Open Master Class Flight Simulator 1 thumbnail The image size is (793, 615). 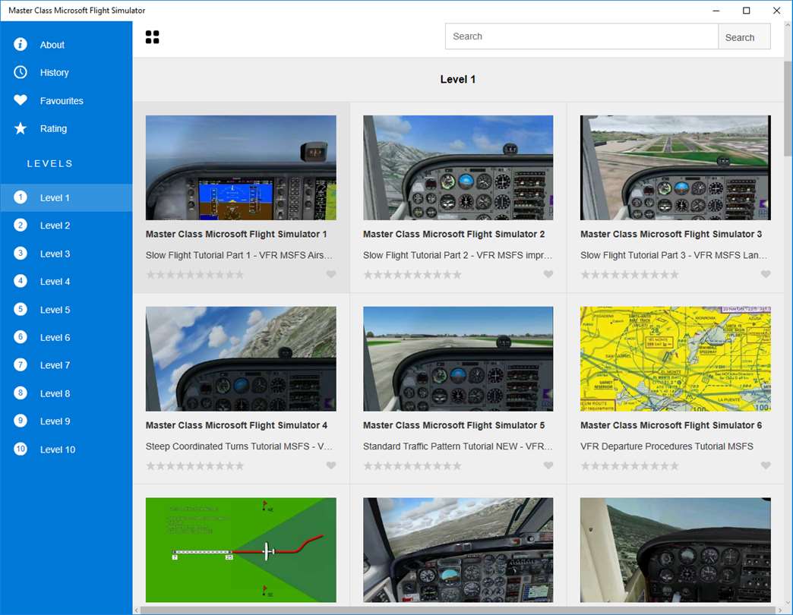[241, 167]
